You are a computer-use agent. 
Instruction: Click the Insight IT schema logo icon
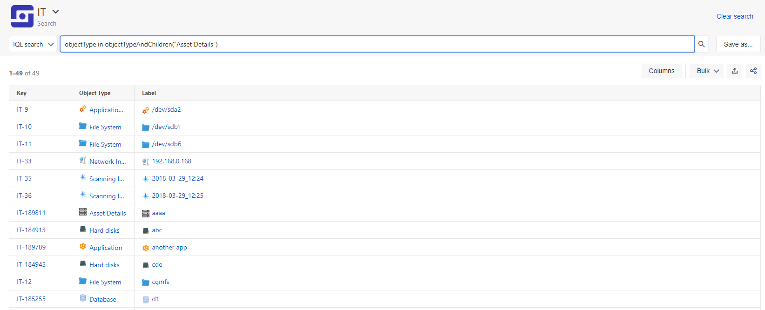pyautogui.click(x=22, y=16)
